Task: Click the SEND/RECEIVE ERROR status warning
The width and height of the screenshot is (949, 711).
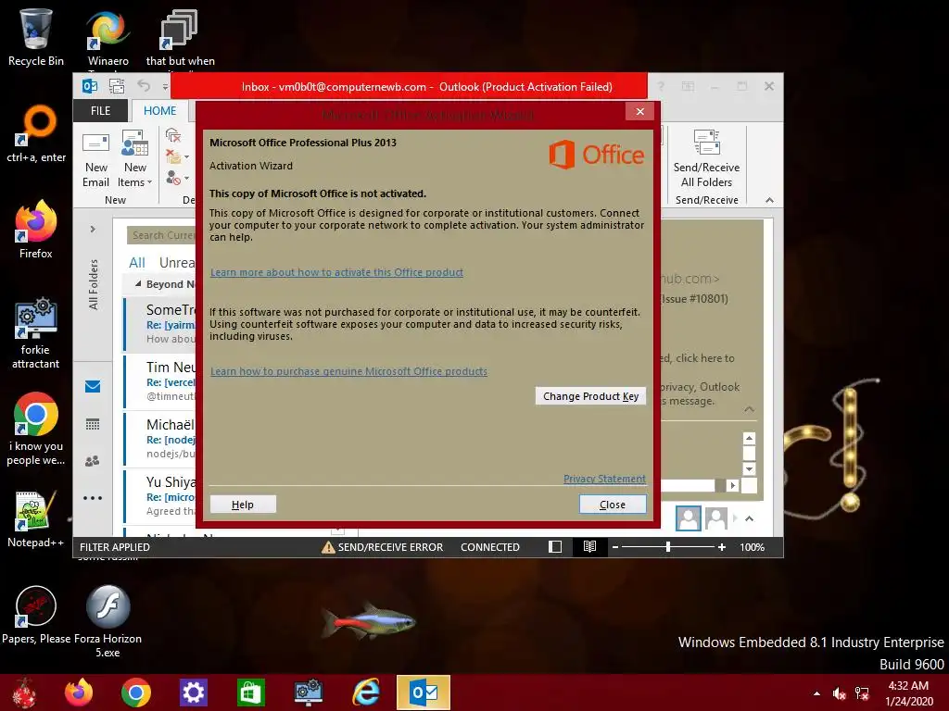Action: (x=382, y=547)
